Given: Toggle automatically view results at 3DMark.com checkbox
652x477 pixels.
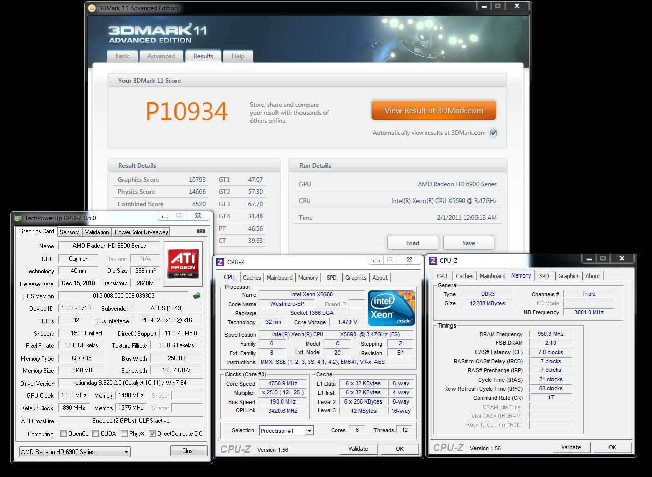Looking at the screenshot, I should [493, 133].
